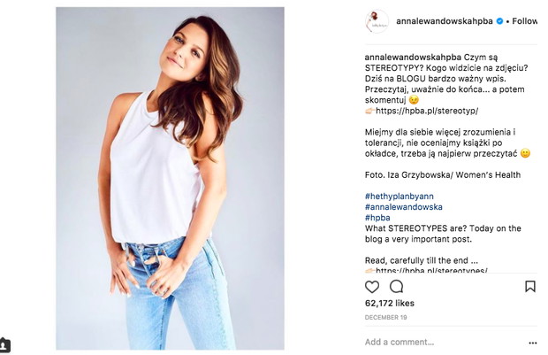548x355 pixels.
Task: Open the #hethyplanbyann hashtag
Action: [400, 196]
